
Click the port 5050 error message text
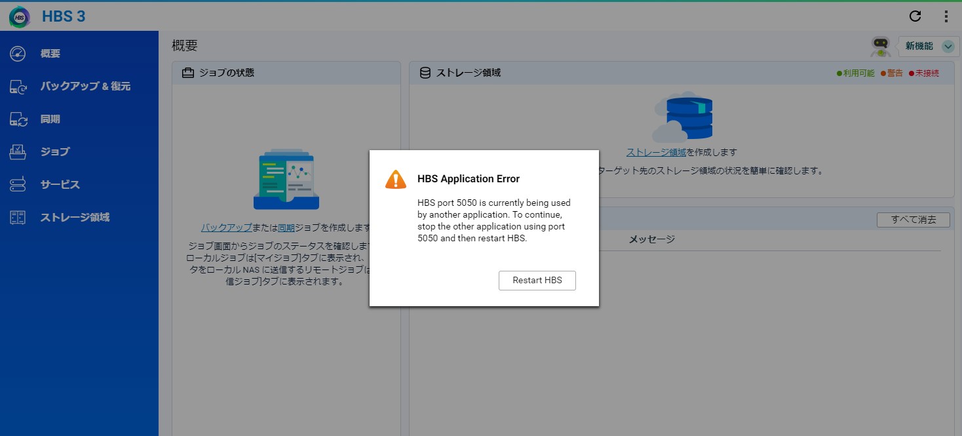pos(494,221)
